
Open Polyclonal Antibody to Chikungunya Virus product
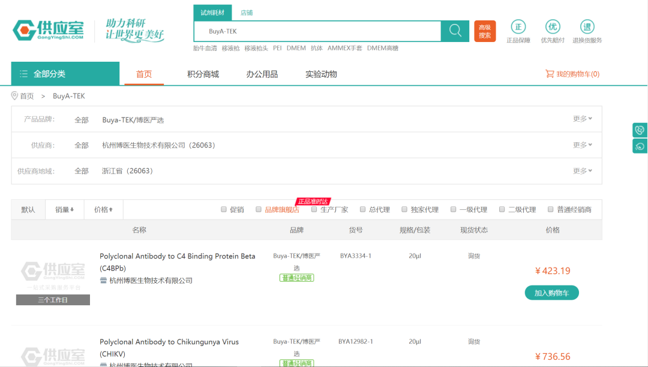169,348
